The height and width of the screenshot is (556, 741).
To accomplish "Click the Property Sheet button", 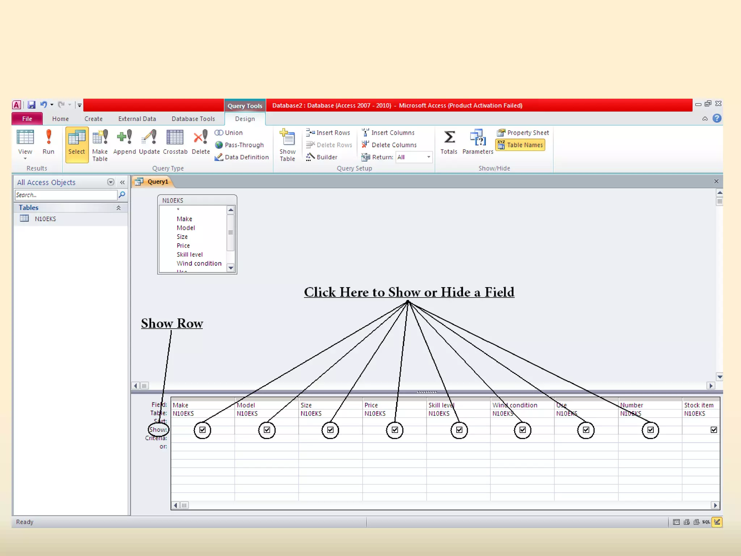I will pyautogui.click(x=523, y=133).
